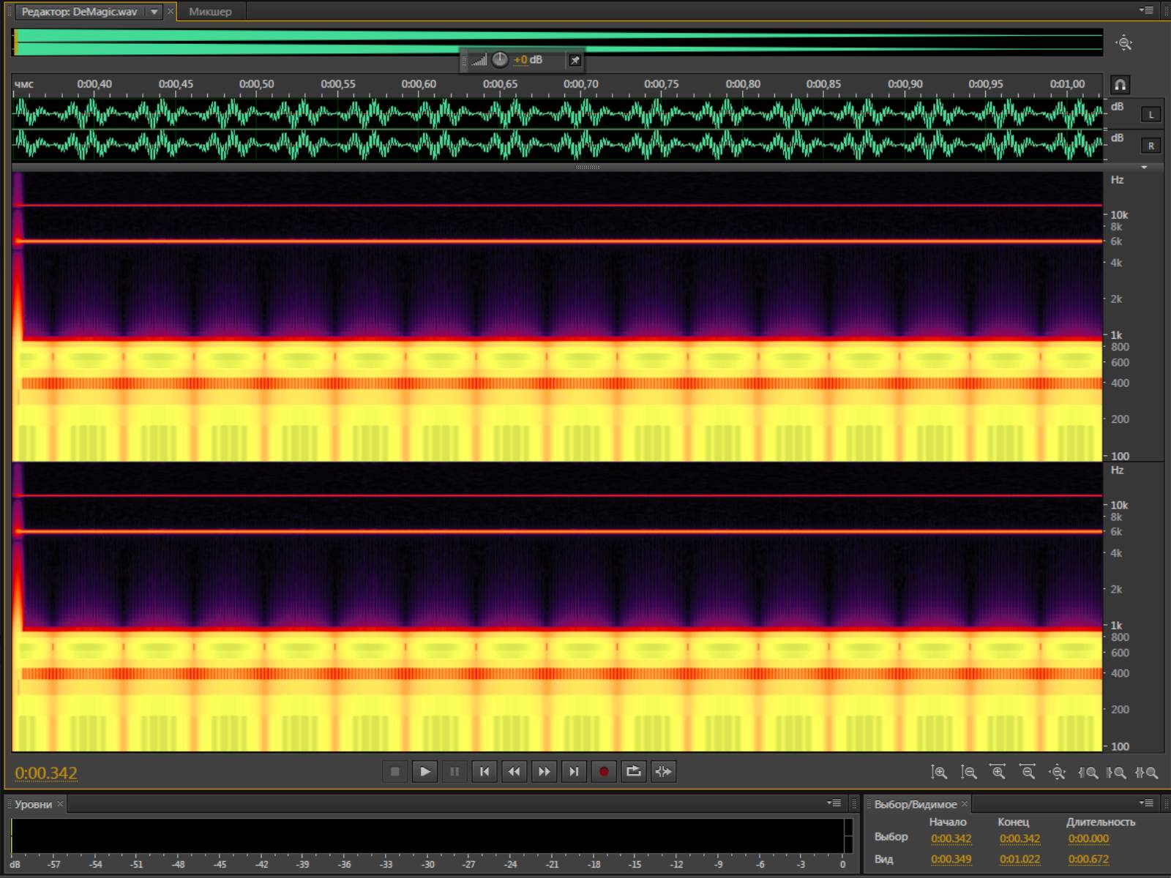Click the selection start time field 0:00.342
This screenshot has height=878, width=1171.
tap(951, 838)
